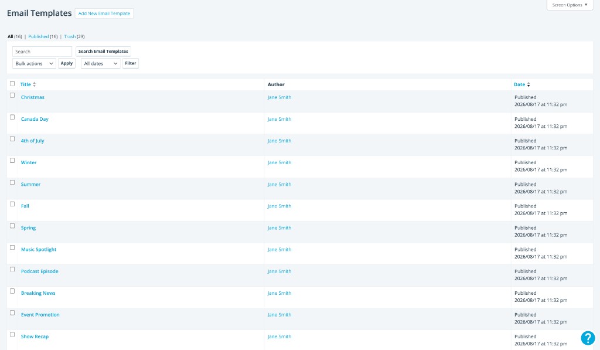600x350 pixels.
Task: Open the Music Spotlight template
Action: (39, 250)
